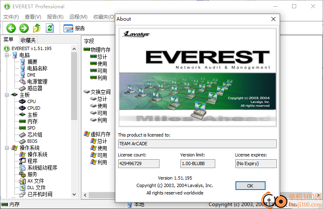
Task: Select the CPUID chip icon
Action: [22, 108]
